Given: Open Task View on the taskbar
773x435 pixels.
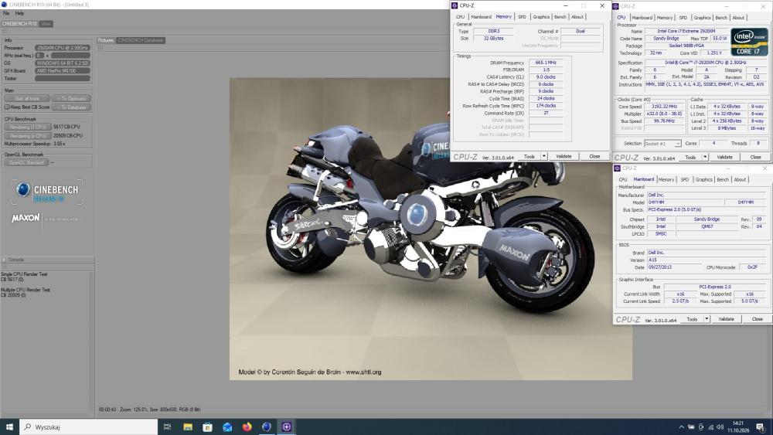Looking at the screenshot, I should (x=167, y=427).
